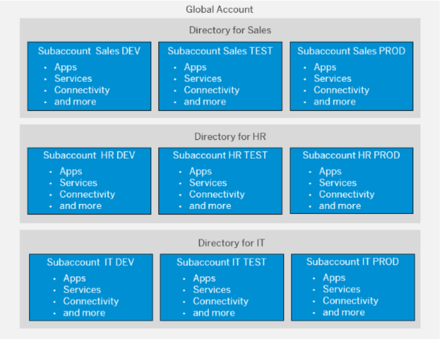The image size is (440, 339).
Task: Click Connectivity in Subaccount Sales PROD
Action: pyautogui.click(x=341, y=90)
